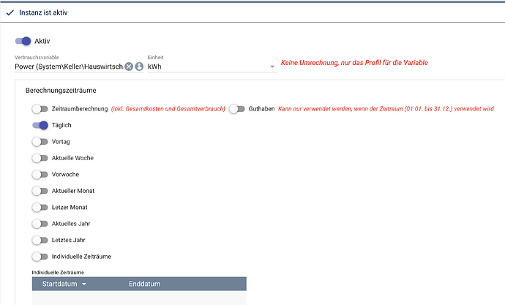The height and width of the screenshot is (305, 505).
Task: Enable the Aktuelle Woche switch
Action: click(x=40, y=158)
